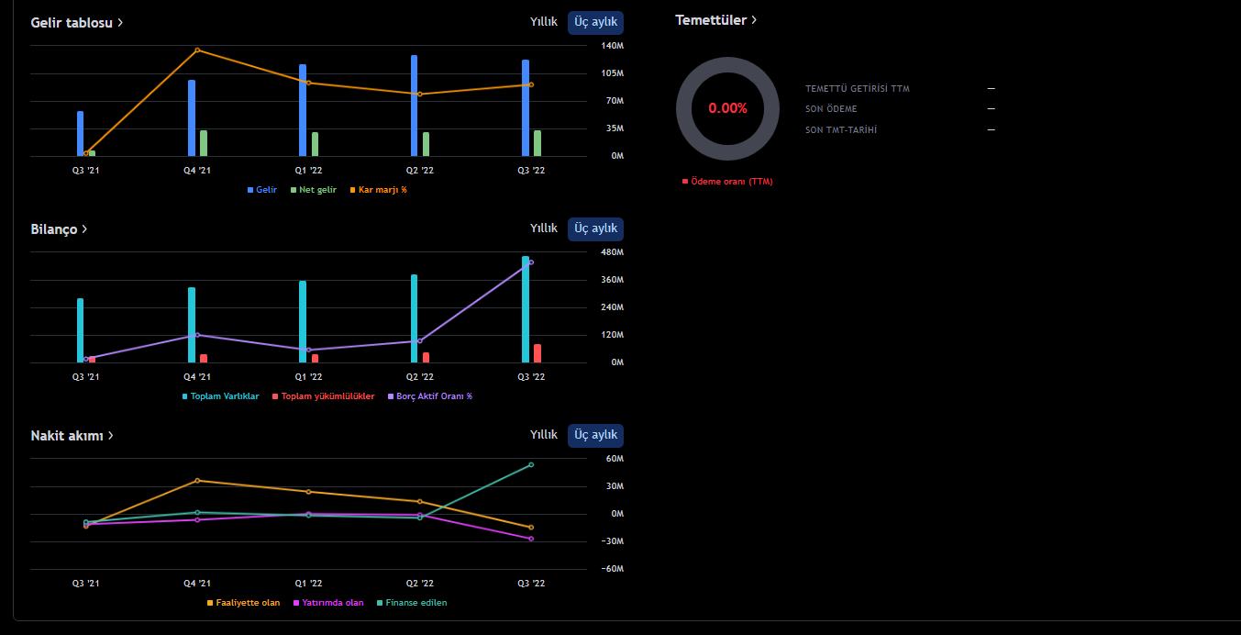Expand the Nakit akımı section
This screenshot has height=635, width=1241.
[x=72, y=435]
